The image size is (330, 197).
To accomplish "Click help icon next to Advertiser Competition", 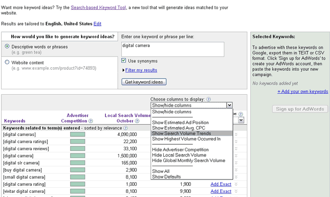I will pyautogui.click(x=91, y=121).
